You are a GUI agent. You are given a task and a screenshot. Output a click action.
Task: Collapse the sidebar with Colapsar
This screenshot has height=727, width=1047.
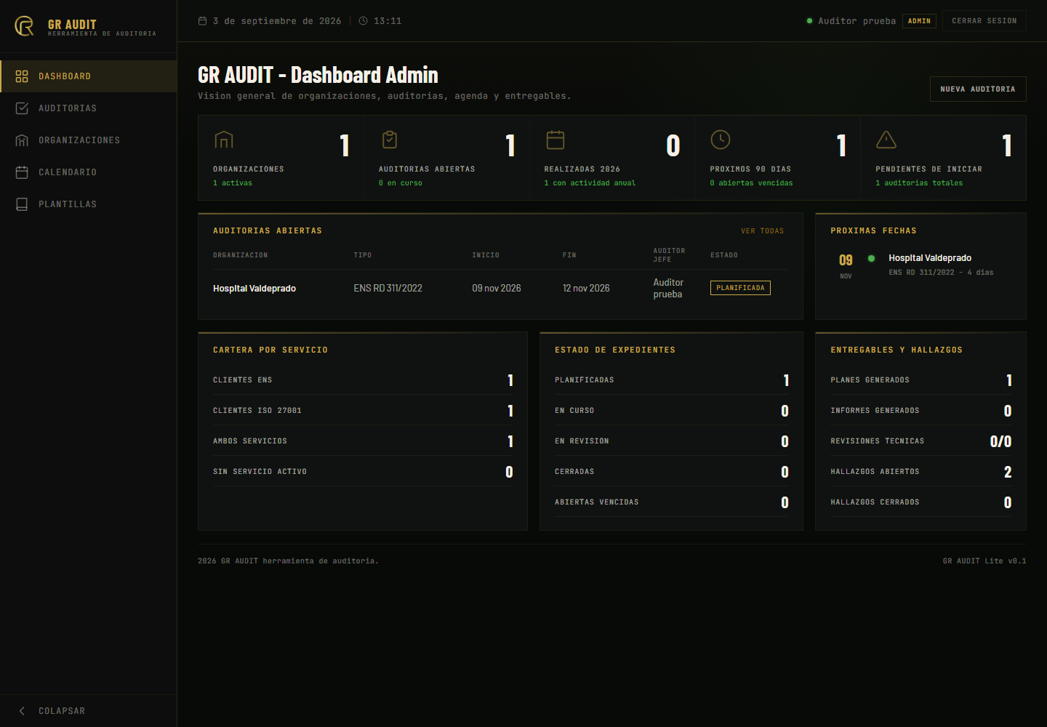pos(89,711)
